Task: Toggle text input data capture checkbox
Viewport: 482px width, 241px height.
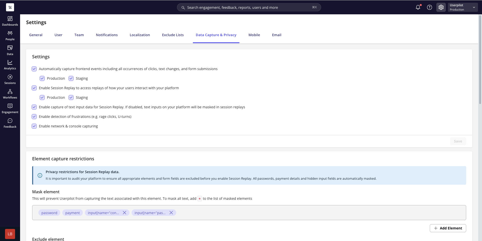Action: 34,107
